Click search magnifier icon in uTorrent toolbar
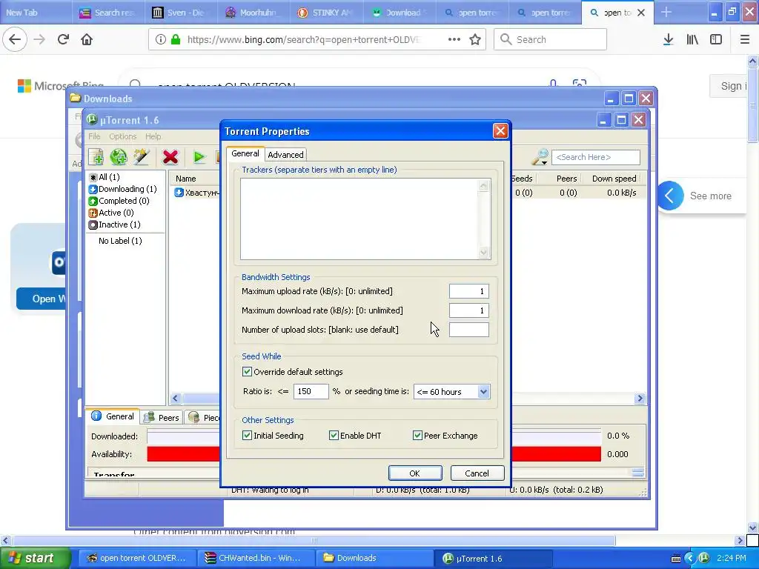Screen dimensions: 759x569 tap(539, 157)
